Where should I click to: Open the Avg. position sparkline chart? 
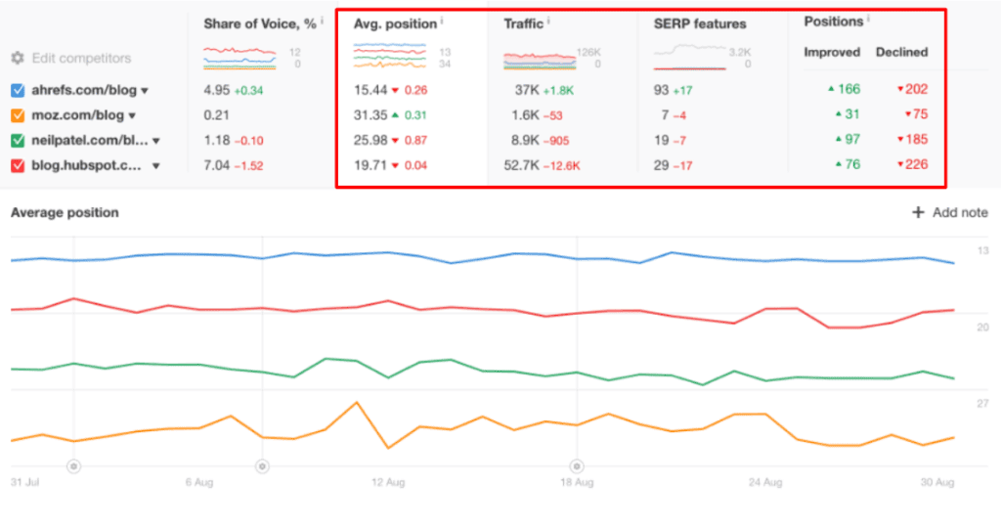[x=389, y=56]
